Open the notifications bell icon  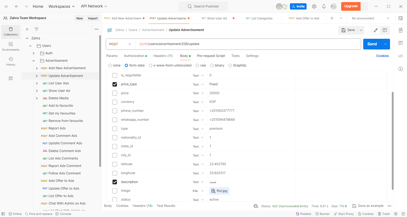point(324,6)
